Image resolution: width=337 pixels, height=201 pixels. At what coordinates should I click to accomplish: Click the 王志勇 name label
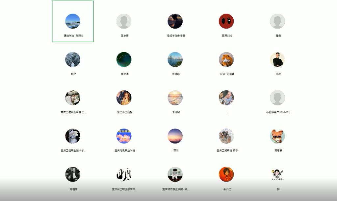(x=125, y=35)
